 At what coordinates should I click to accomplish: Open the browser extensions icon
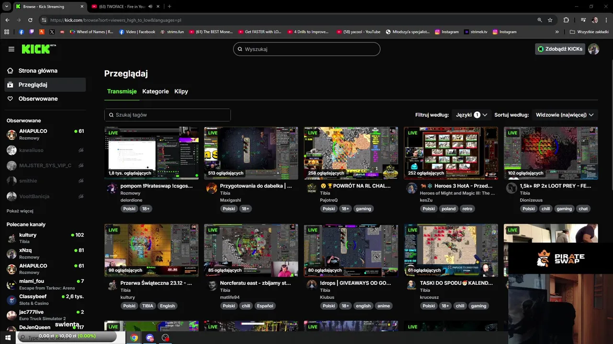[x=566, y=20]
